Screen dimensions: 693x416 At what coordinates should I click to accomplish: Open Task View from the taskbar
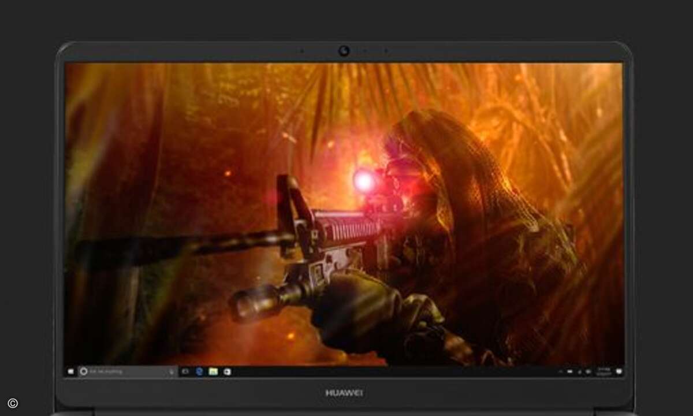click(x=185, y=372)
